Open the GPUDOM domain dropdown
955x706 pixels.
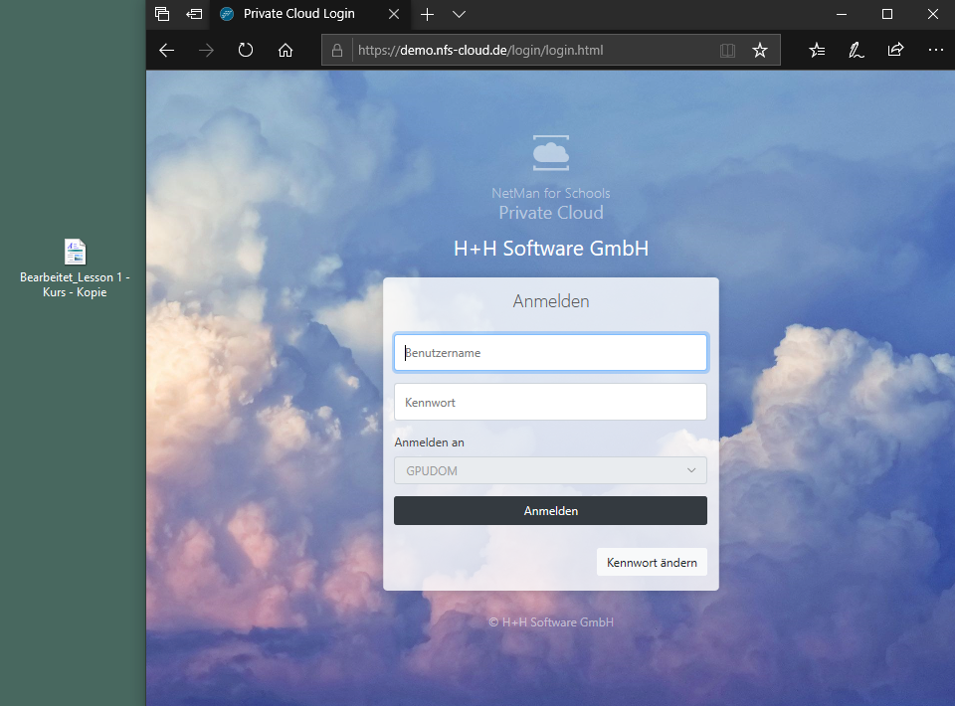coord(550,470)
